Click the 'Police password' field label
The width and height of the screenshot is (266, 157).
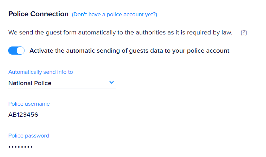pos(29,136)
